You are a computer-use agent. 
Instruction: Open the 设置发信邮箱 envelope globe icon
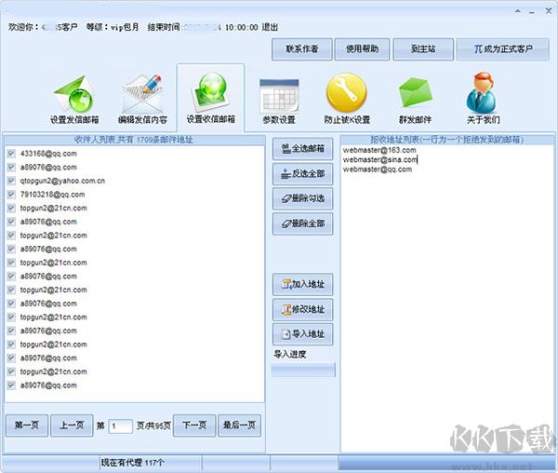74,94
